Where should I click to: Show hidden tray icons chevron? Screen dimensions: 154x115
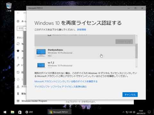click(124, 112)
